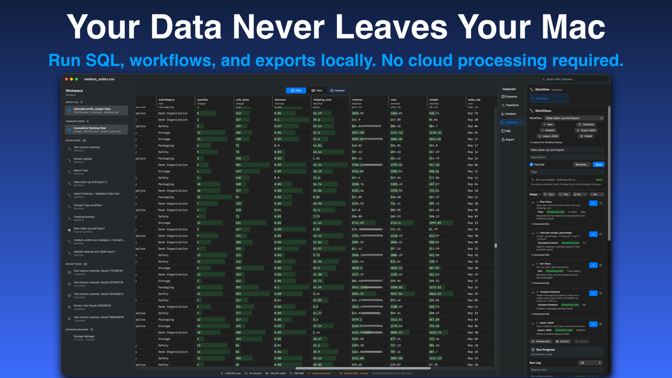Click the Rename... button beside Save
The image size is (672, 378).
582,165
